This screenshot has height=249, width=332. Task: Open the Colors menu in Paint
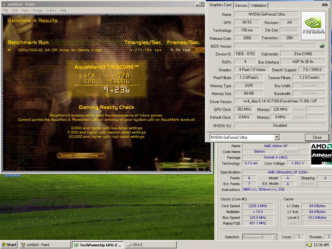pyautogui.click(x=51, y=10)
